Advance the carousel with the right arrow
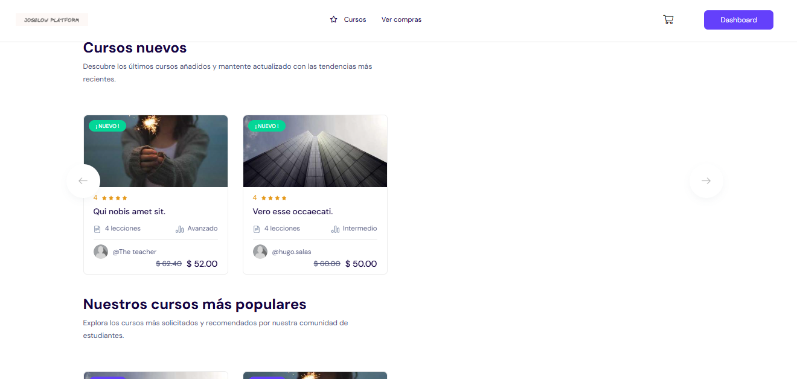The height and width of the screenshot is (379, 797). [x=706, y=180]
